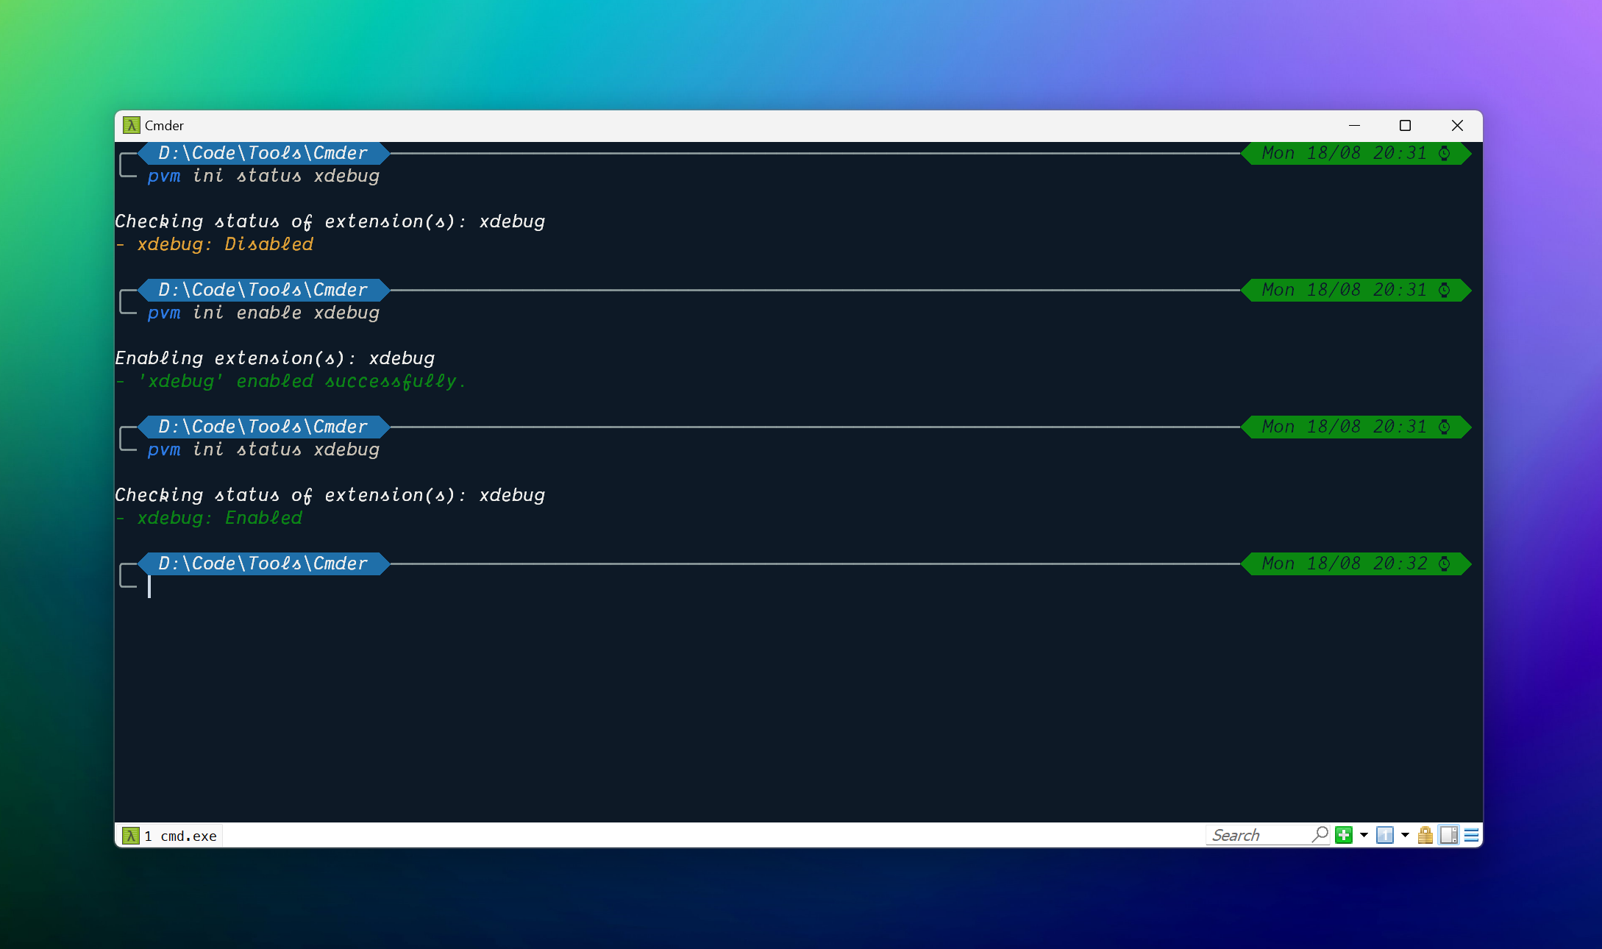Minimize the Cmder window
1602x949 pixels.
(x=1354, y=125)
